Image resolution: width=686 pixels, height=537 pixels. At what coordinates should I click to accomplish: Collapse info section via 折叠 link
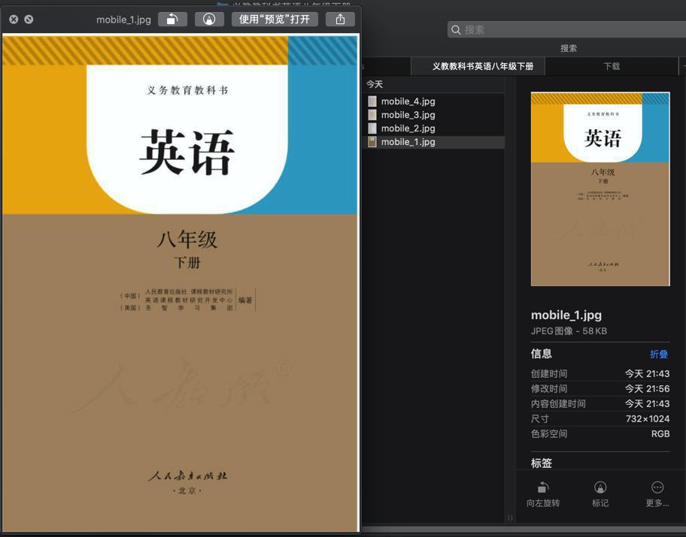click(659, 354)
